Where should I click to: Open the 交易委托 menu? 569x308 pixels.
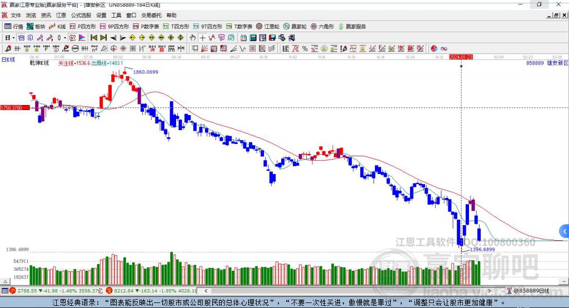pos(151,15)
